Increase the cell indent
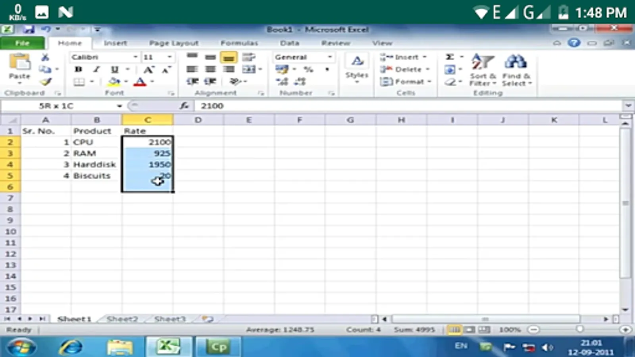Screen dimensions: 635x357 point(210,82)
